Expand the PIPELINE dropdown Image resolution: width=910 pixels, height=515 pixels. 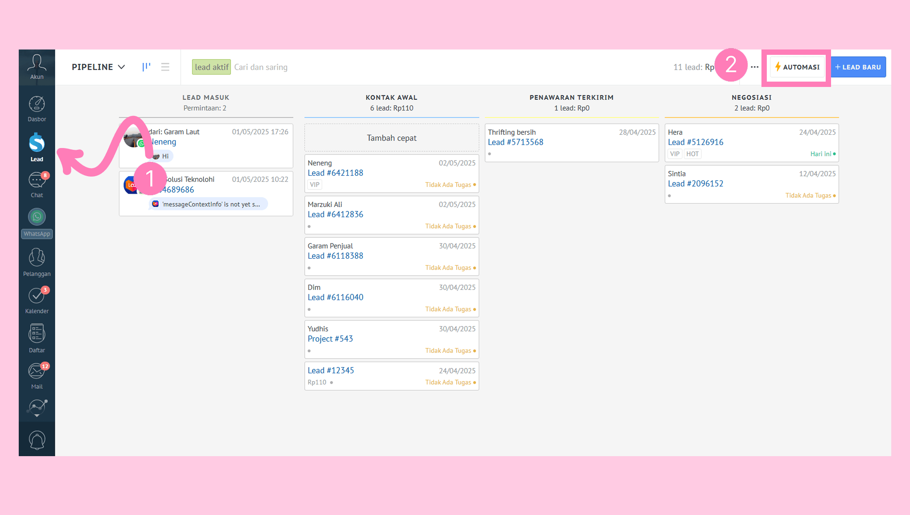pyautogui.click(x=98, y=67)
